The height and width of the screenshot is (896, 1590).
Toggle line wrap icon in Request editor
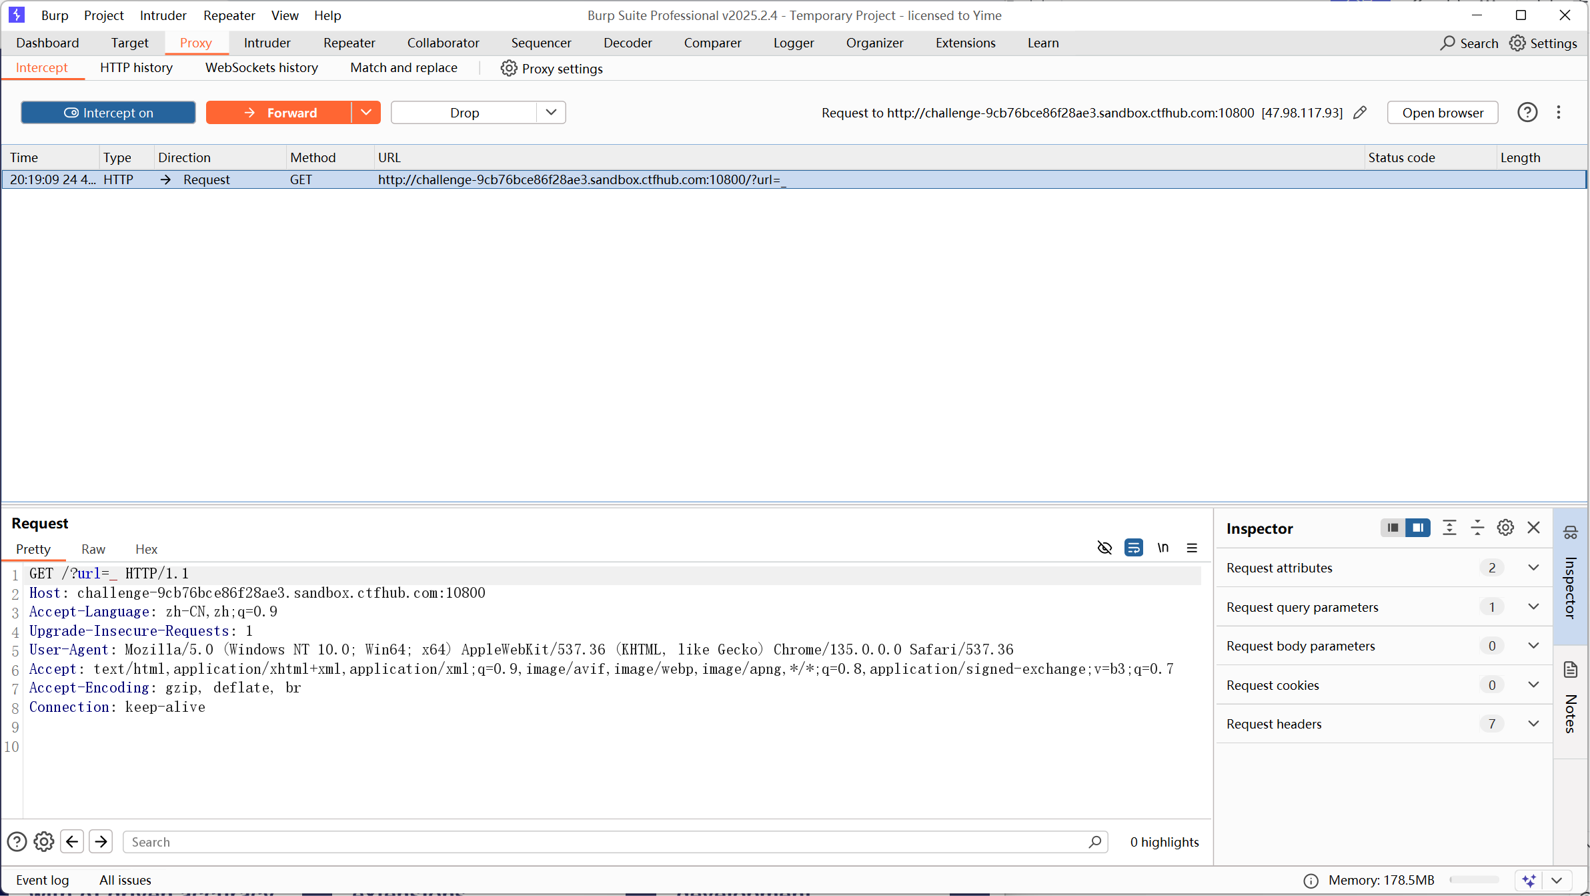click(1133, 548)
